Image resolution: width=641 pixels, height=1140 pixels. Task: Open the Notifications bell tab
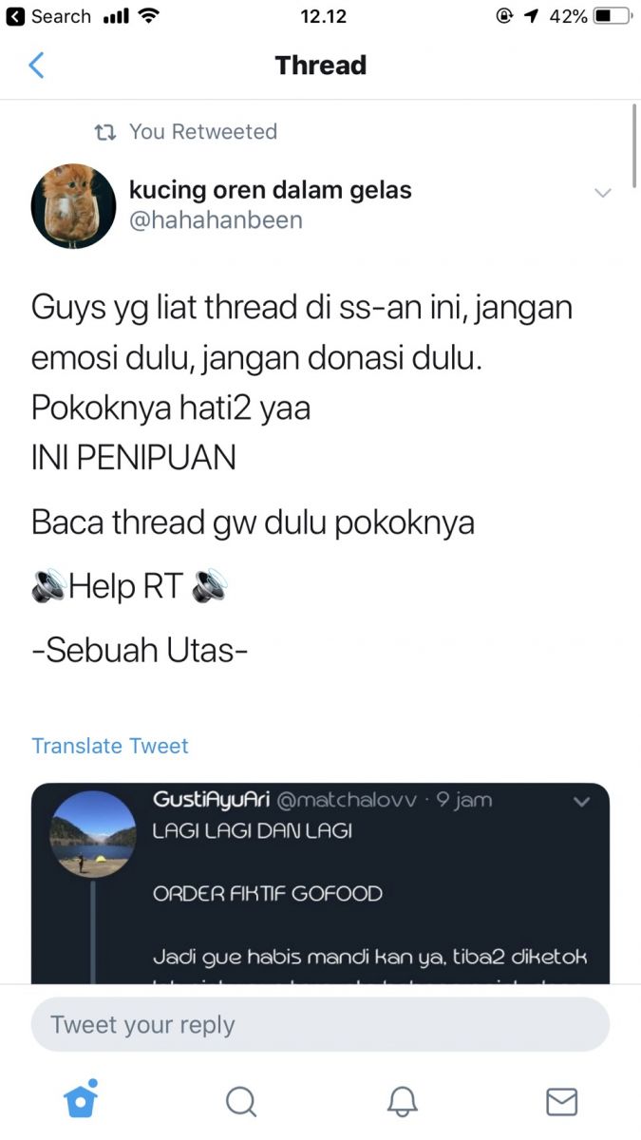[x=403, y=1101]
